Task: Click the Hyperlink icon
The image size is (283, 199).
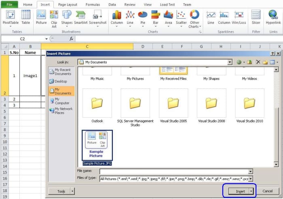Action: pos(273,17)
